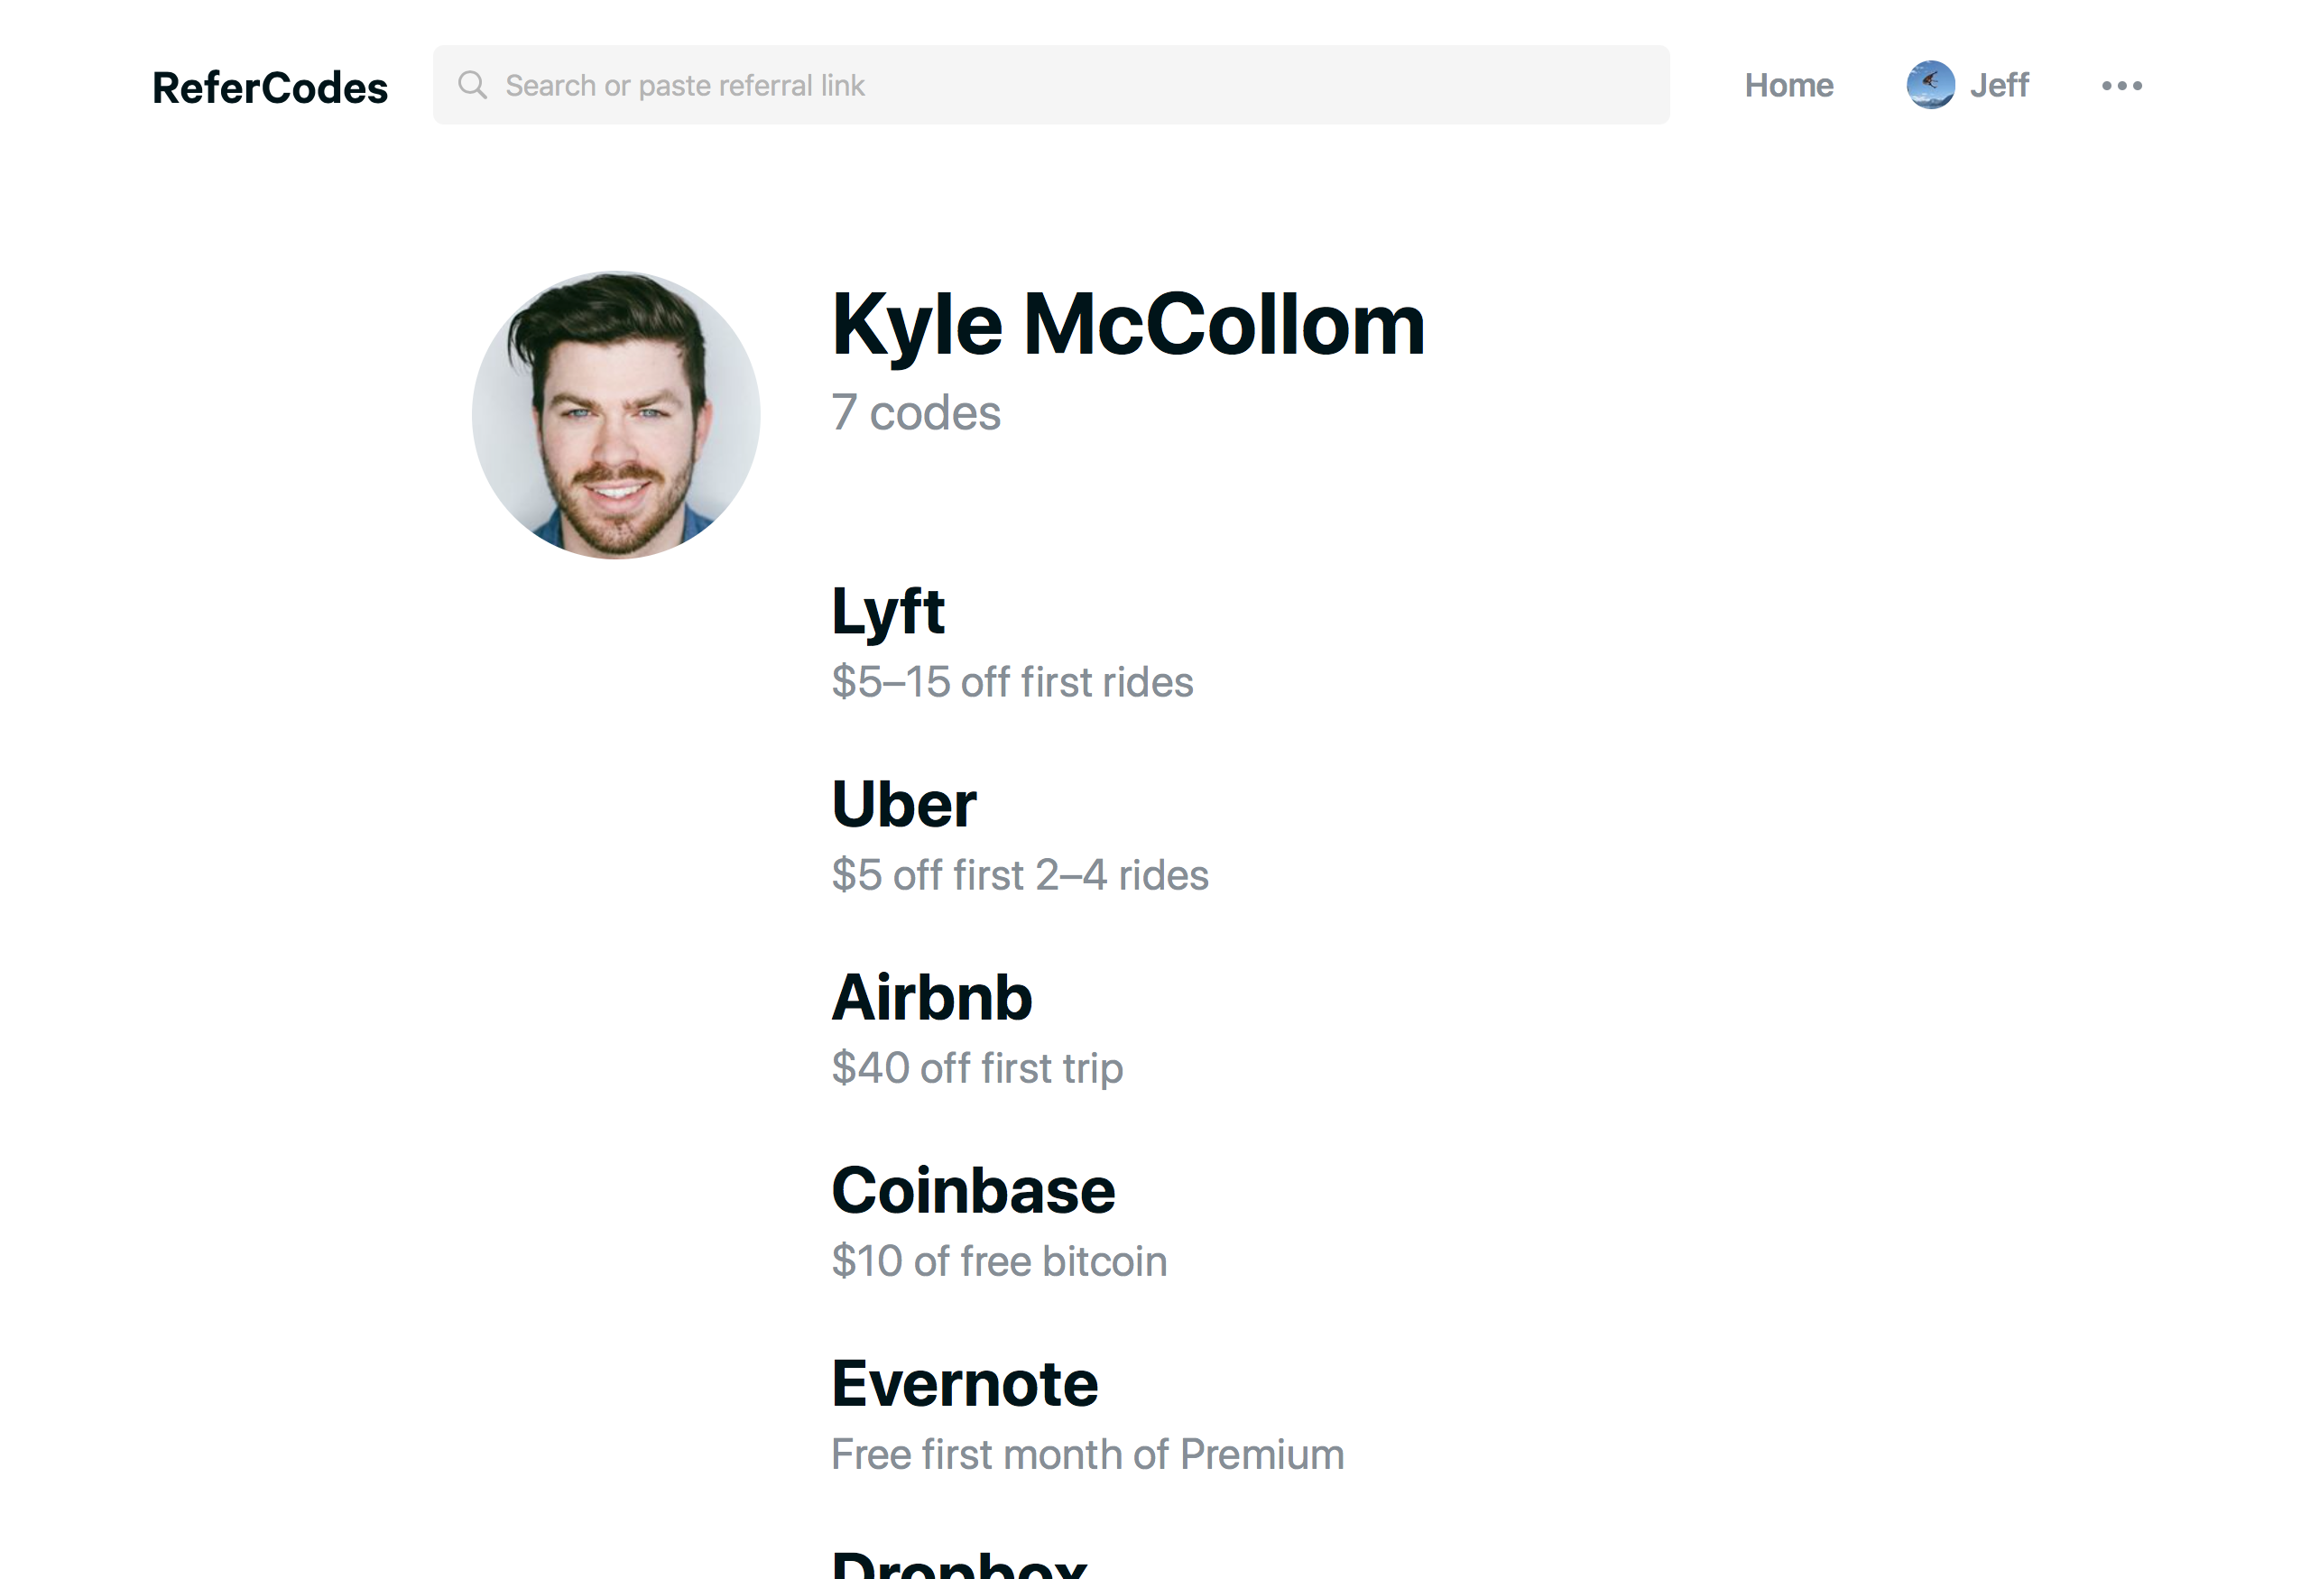Click the '$40 off first trip' description

(x=977, y=1068)
